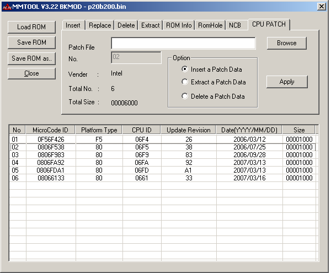Open the RomHole tab
The height and width of the screenshot is (273, 331).
210,25
